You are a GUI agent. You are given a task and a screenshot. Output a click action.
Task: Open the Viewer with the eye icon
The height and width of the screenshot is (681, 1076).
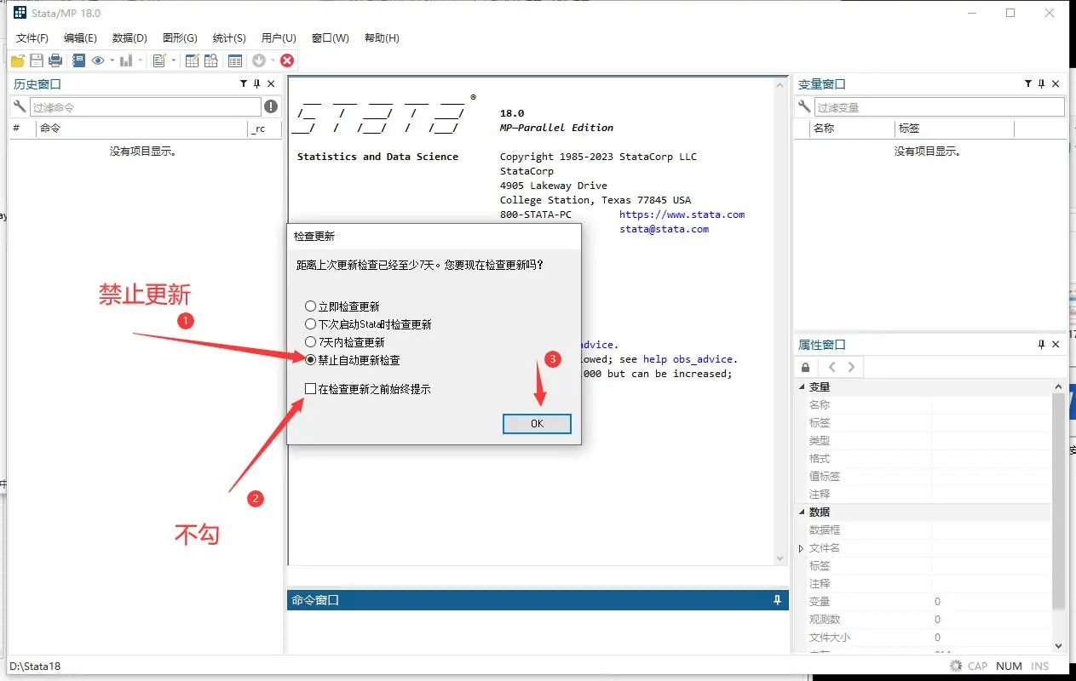pos(99,60)
